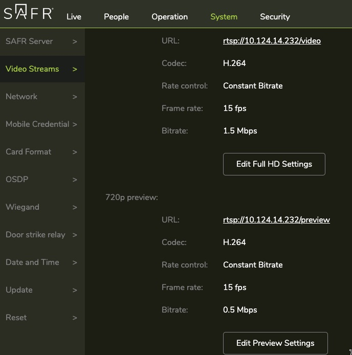Open Video Streams in the sidebar
The width and height of the screenshot is (352, 355).
point(32,69)
